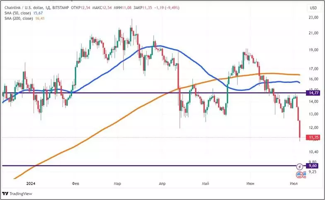Click the TradingView logo
Screen dimensions: 325x200
[12, 193]
